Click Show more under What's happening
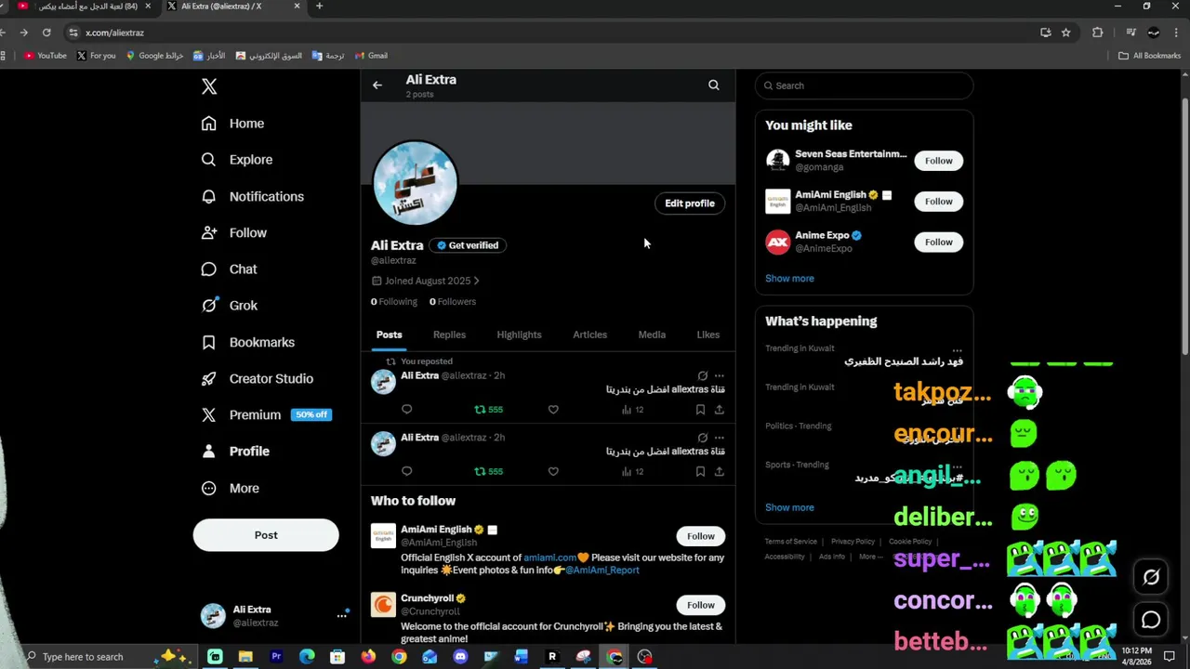This screenshot has height=669, width=1190. click(789, 507)
